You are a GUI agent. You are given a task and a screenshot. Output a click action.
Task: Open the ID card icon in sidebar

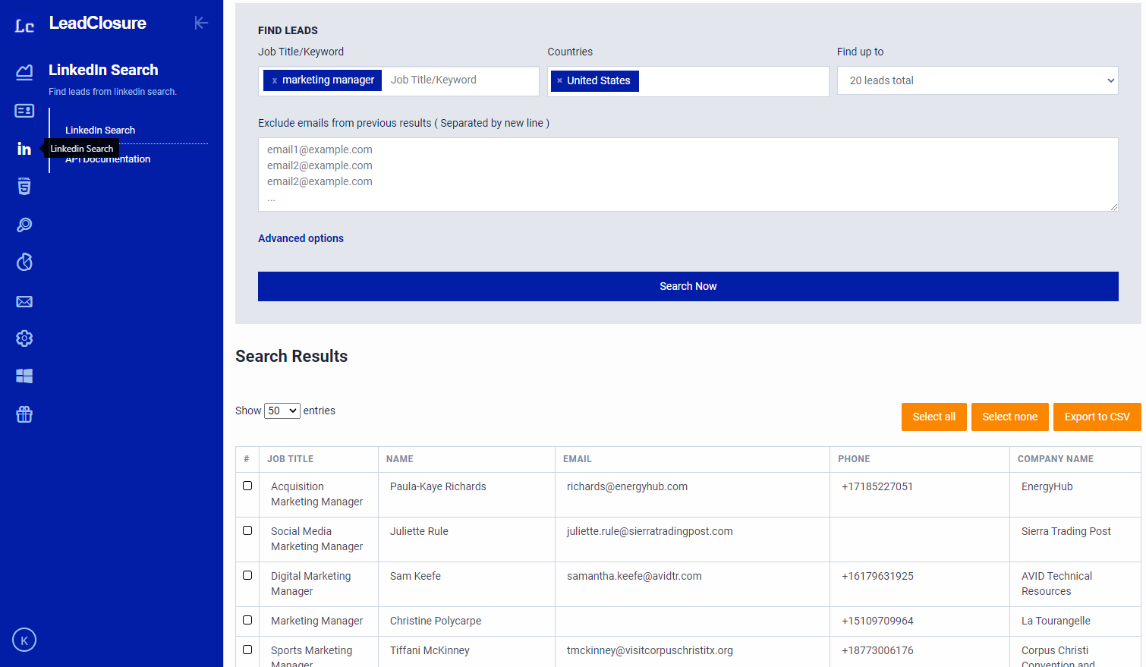click(x=24, y=111)
